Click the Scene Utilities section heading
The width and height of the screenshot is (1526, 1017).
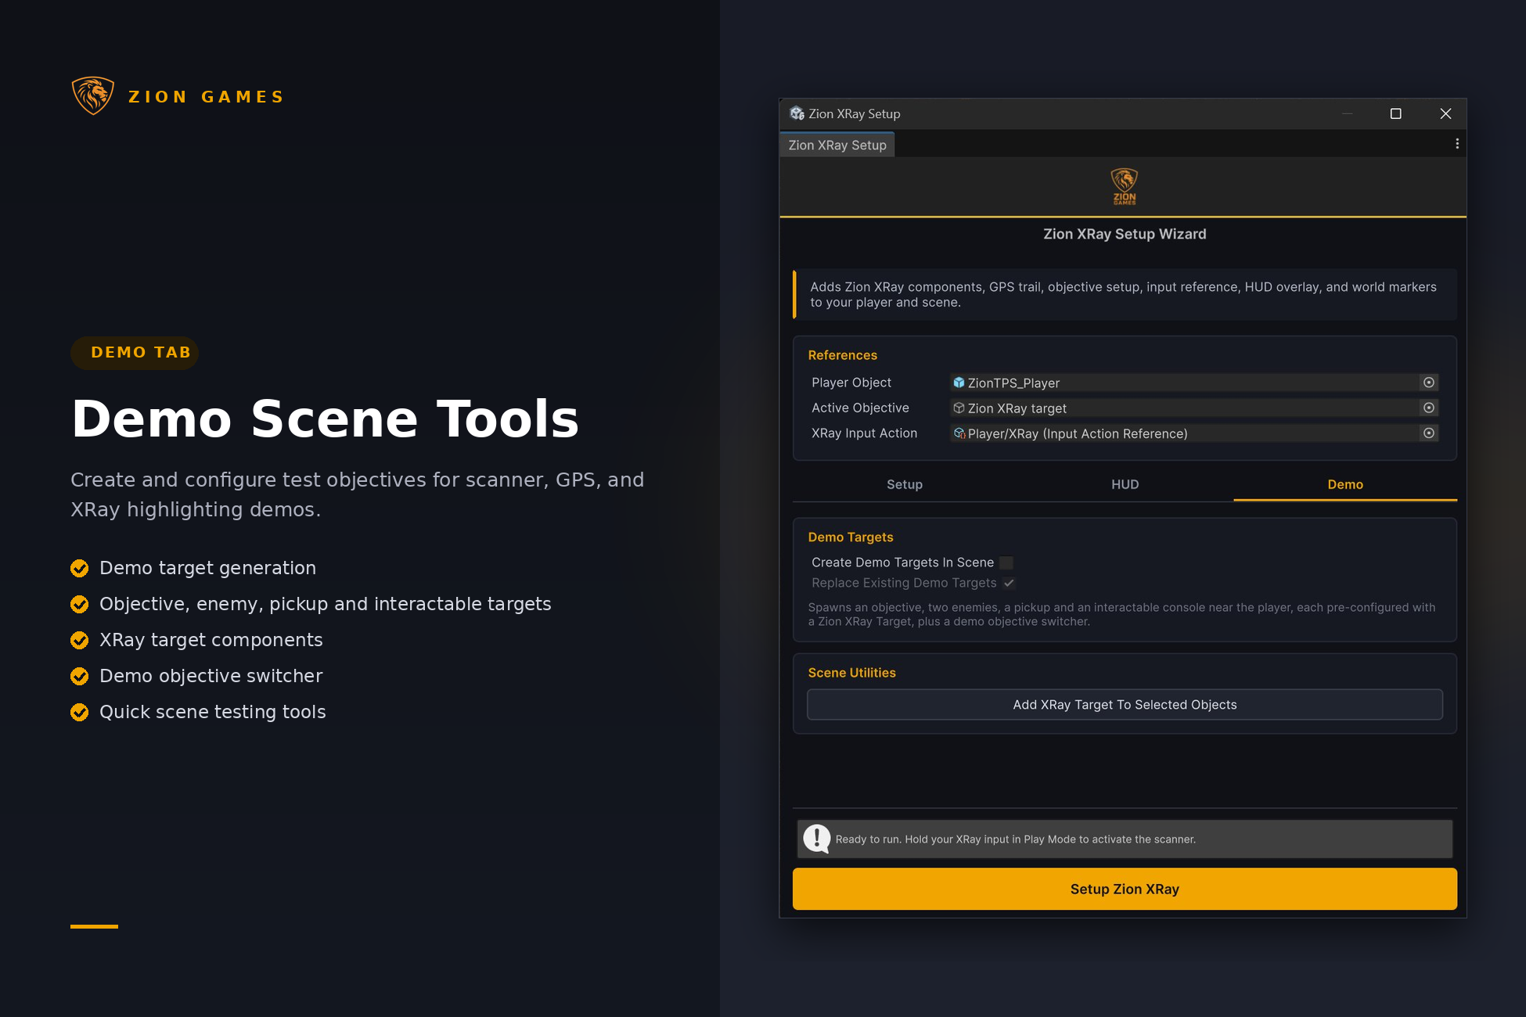click(x=851, y=673)
